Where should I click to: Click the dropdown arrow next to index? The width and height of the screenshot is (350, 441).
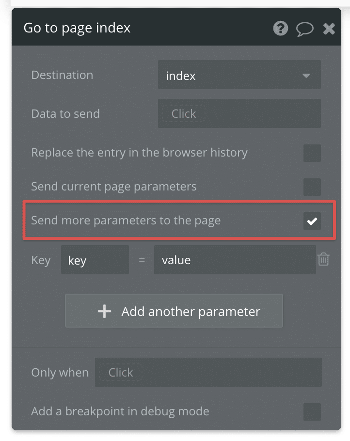pos(307,75)
